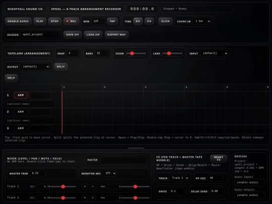The width and height of the screenshot is (272, 204).
Task: Tap tempo with the TAP button
Action: [x=112, y=21]
